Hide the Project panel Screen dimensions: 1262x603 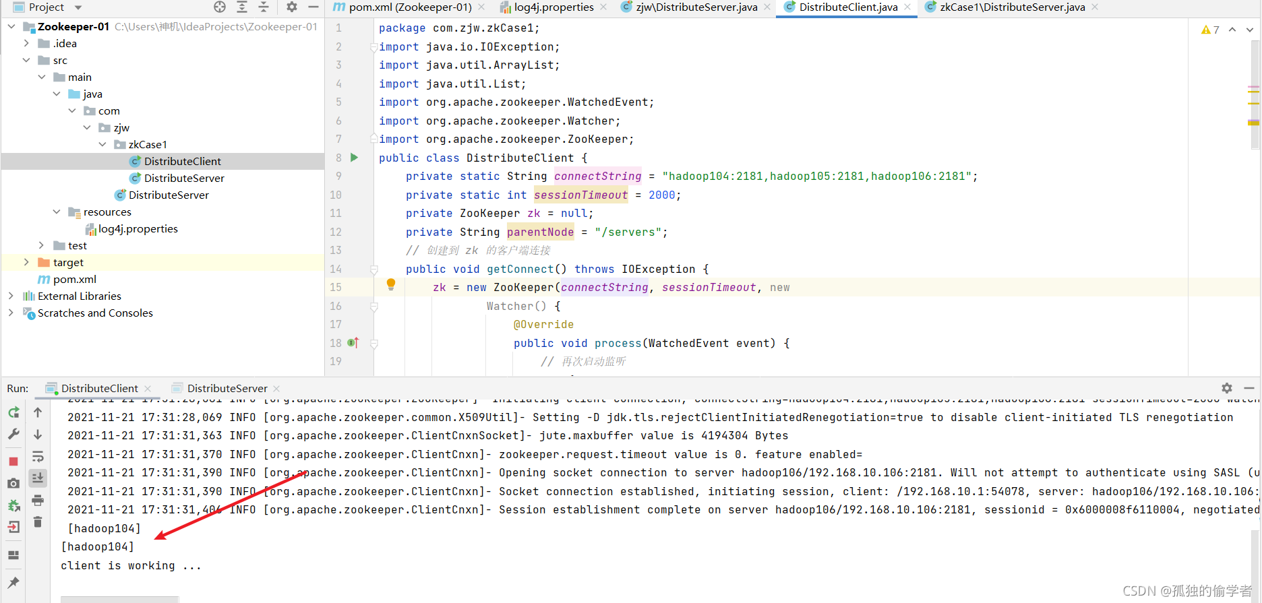coord(313,7)
